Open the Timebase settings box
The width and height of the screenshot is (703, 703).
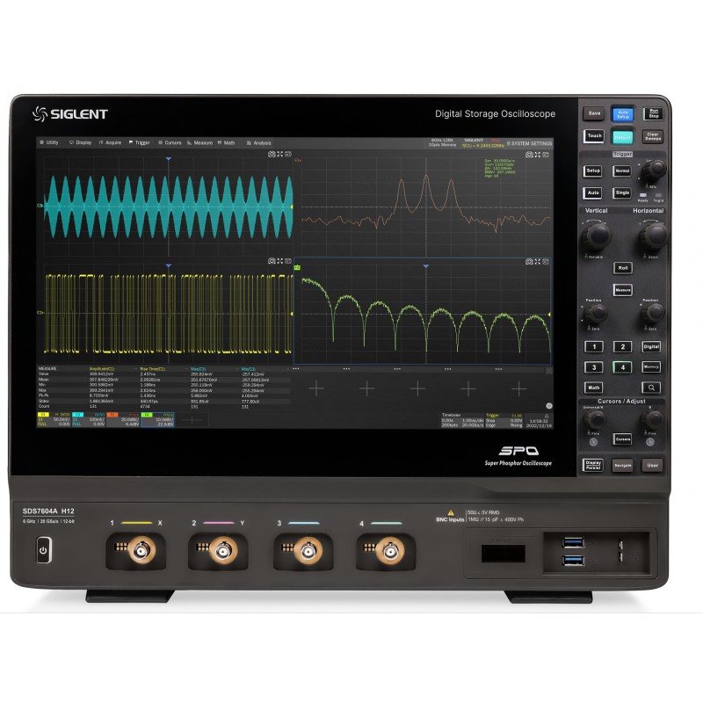(x=462, y=420)
